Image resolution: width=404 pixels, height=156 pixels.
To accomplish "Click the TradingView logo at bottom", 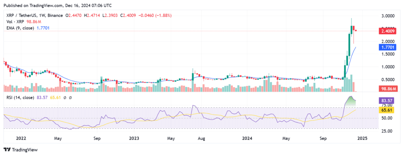I will [21, 150].
